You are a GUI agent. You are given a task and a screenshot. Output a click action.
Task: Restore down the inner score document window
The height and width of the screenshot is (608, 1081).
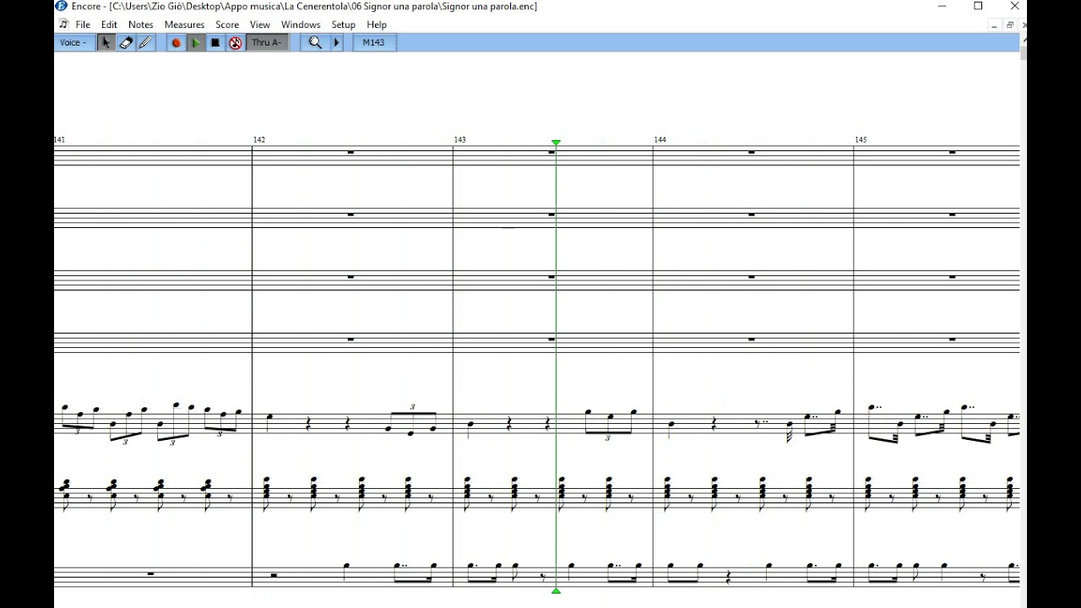(1009, 25)
